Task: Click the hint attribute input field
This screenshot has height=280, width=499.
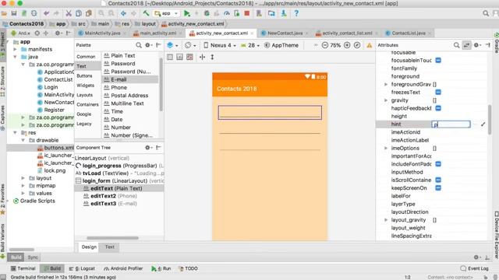Action: click(451, 124)
